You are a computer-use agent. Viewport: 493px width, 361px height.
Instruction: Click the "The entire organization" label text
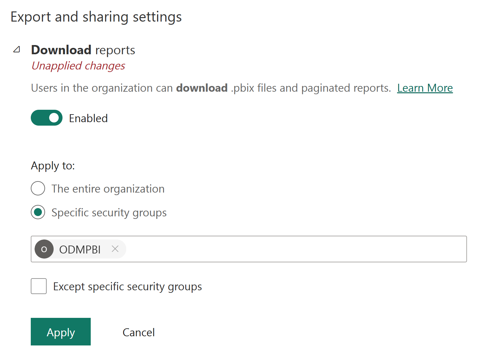tap(108, 189)
